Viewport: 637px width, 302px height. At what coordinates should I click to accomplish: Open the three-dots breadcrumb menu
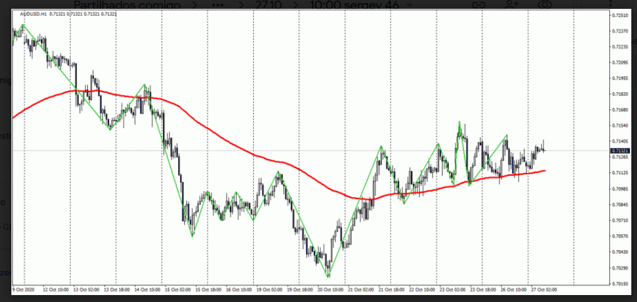(x=220, y=5)
